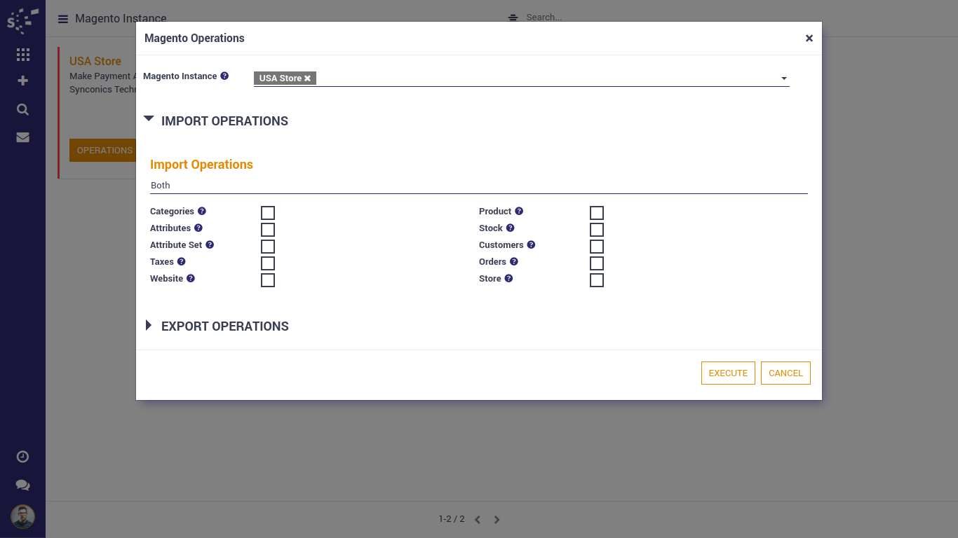
Task: Check the Product import checkbox
Action: 597,213
